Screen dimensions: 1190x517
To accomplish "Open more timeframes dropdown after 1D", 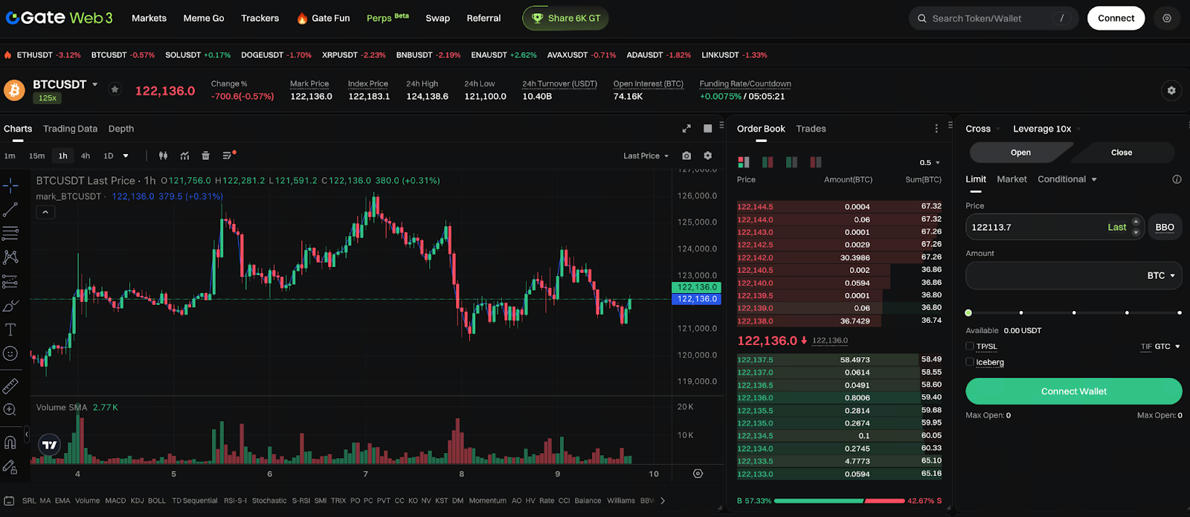I will [x=126, y=155].
